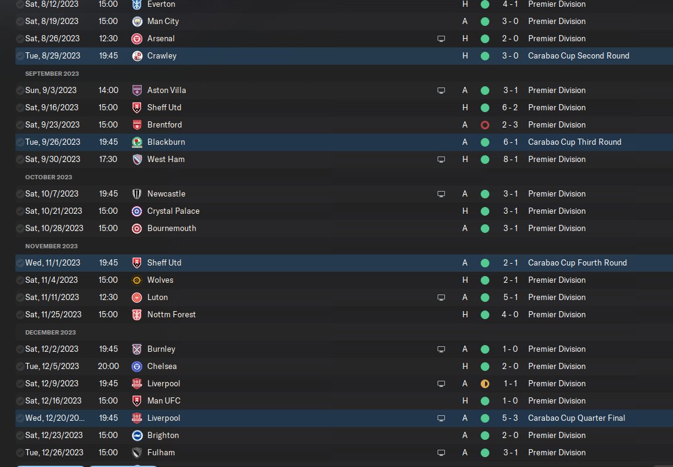Click the Brentford club badge
The image size is (673, 467).
pos(137,125)
